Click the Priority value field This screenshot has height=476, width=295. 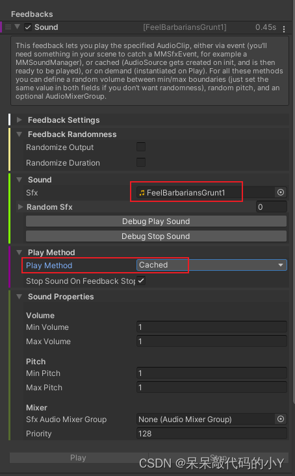tap(211, 434)
